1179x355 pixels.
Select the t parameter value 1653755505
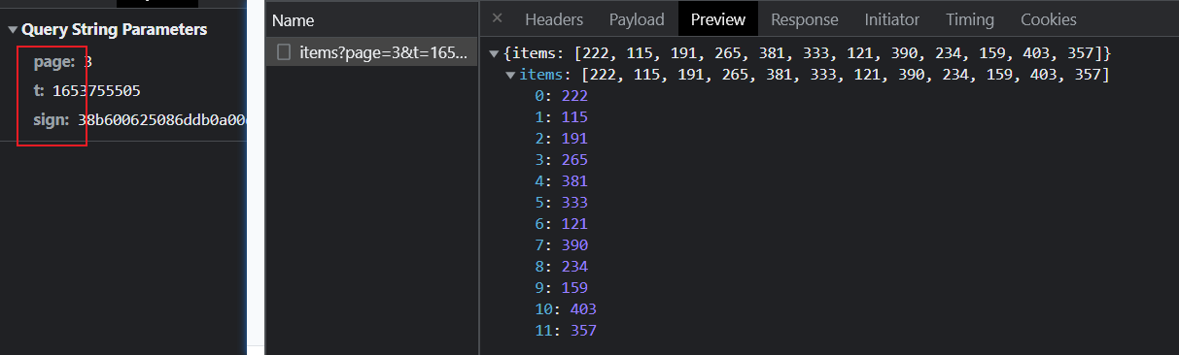point(96,90)
